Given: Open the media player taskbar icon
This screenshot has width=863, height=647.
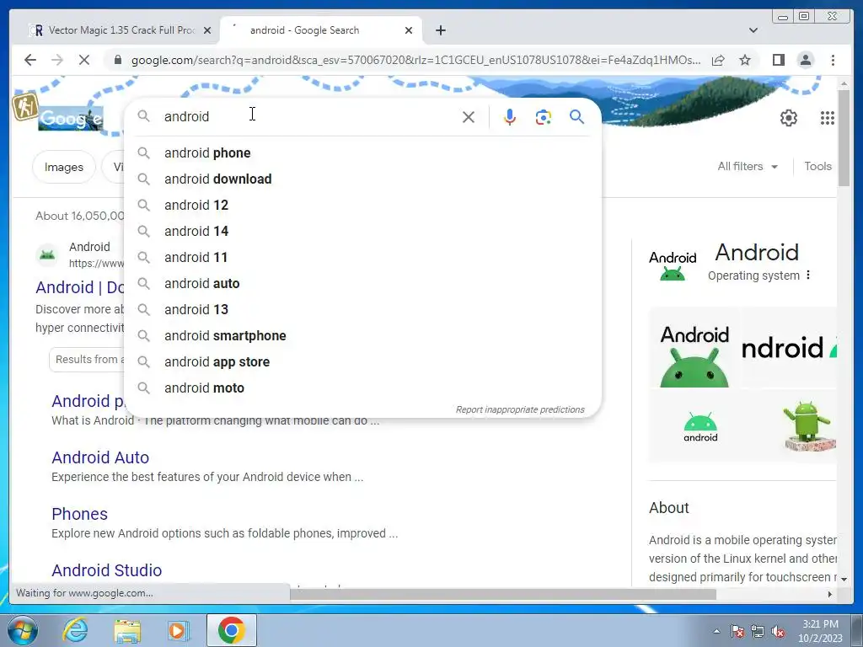Looking at the screenshot, I should (x=178, y=630).
